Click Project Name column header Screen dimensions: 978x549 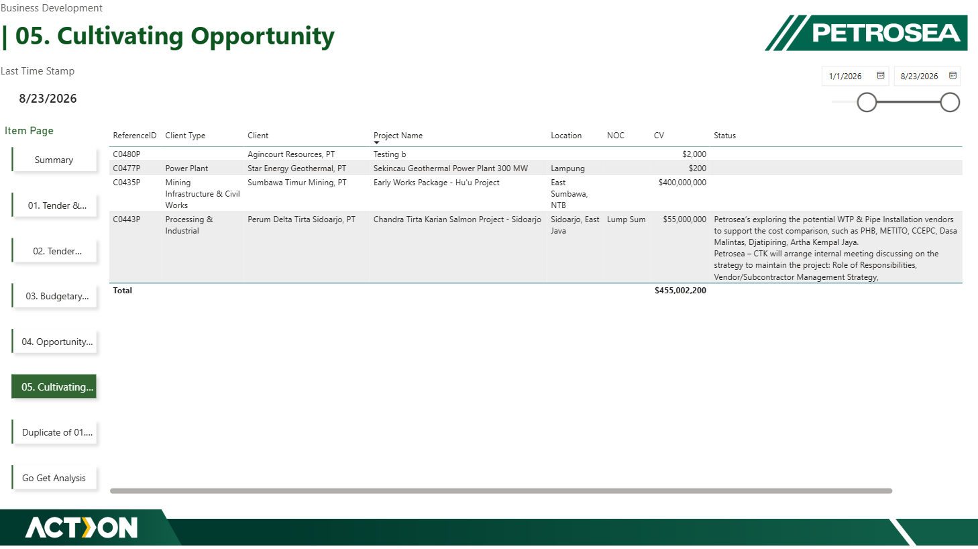[x=398, y=136]
